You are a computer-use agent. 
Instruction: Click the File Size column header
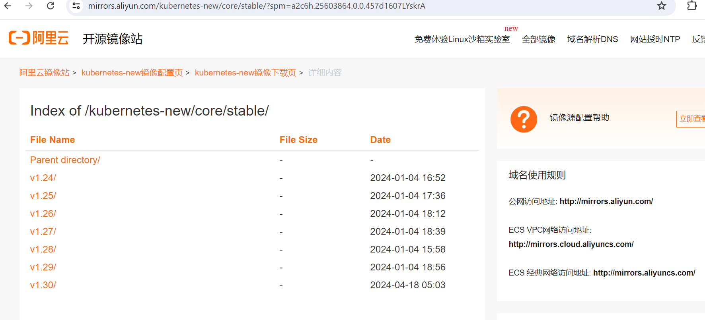[x=298, y=140]
